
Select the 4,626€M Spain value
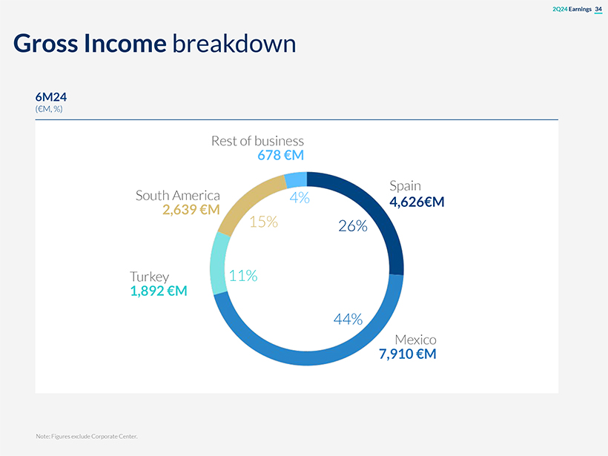pyautogui.click(x=417, y=200)
